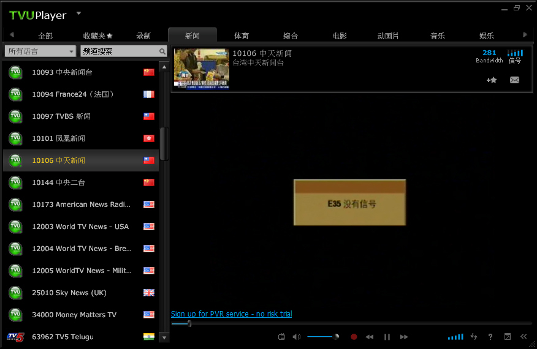Viewport: 537px width, 349px height.
Task: Click the TVU icon beside Sky News (UK)
Action: pyautogui.click(x=15, y=293)
